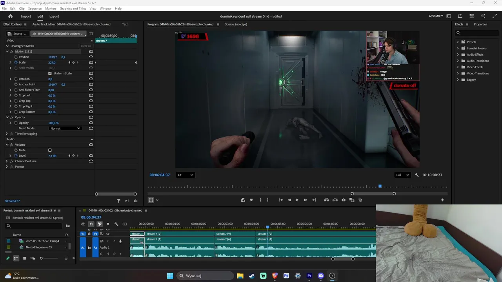
Task: Click the timeline playhead on the ruler
Action: [x=268, y=227]
